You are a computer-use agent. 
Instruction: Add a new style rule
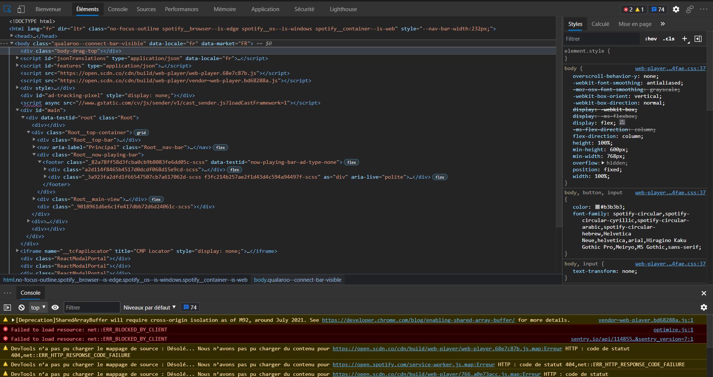click(685, 39)
